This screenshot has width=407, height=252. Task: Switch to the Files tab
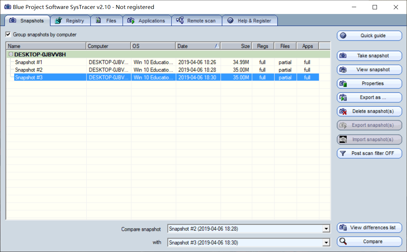106,20
